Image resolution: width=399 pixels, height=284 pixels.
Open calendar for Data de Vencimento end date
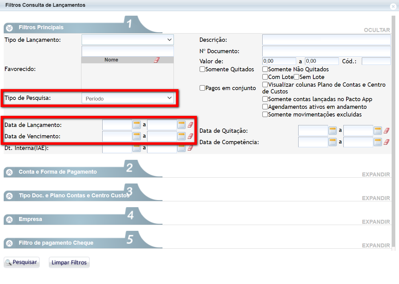pos(182,136)
